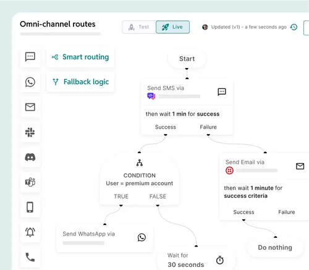Click FALSE branch of condition
The width and height of the screenshot is (309, 270).
[x=158, y=196]
